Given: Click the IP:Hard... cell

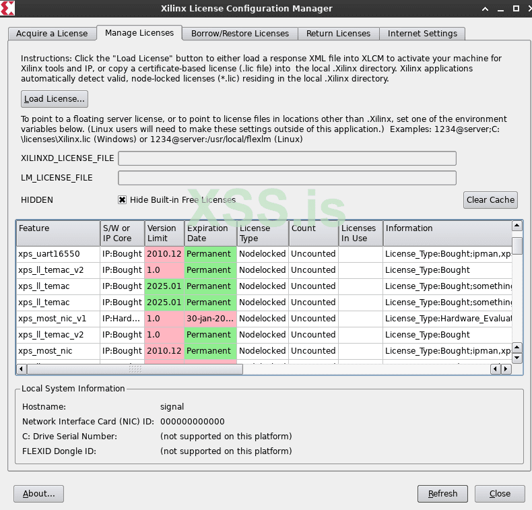Looking at the screenshot, I should (x=123, y=319).
